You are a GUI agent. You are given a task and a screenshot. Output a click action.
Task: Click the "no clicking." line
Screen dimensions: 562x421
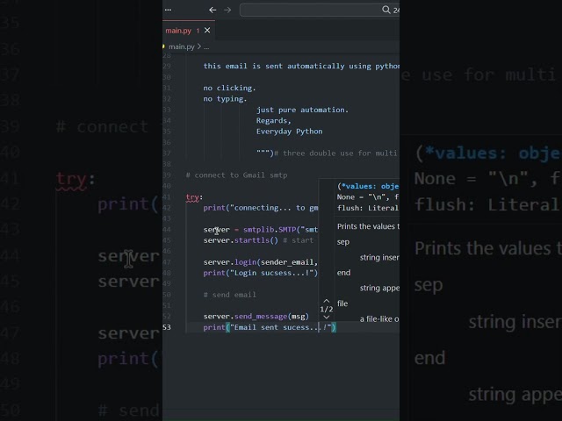pyautogui.click(x=229, y=88)
